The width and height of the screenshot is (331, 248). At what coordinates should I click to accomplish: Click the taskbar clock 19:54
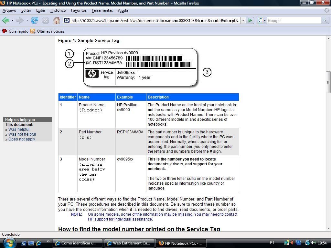tap(322, 243)
